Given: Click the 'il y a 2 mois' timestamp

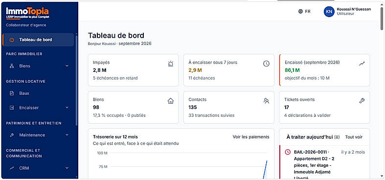Looking at the screenshot, I should (x=353, y=152).
